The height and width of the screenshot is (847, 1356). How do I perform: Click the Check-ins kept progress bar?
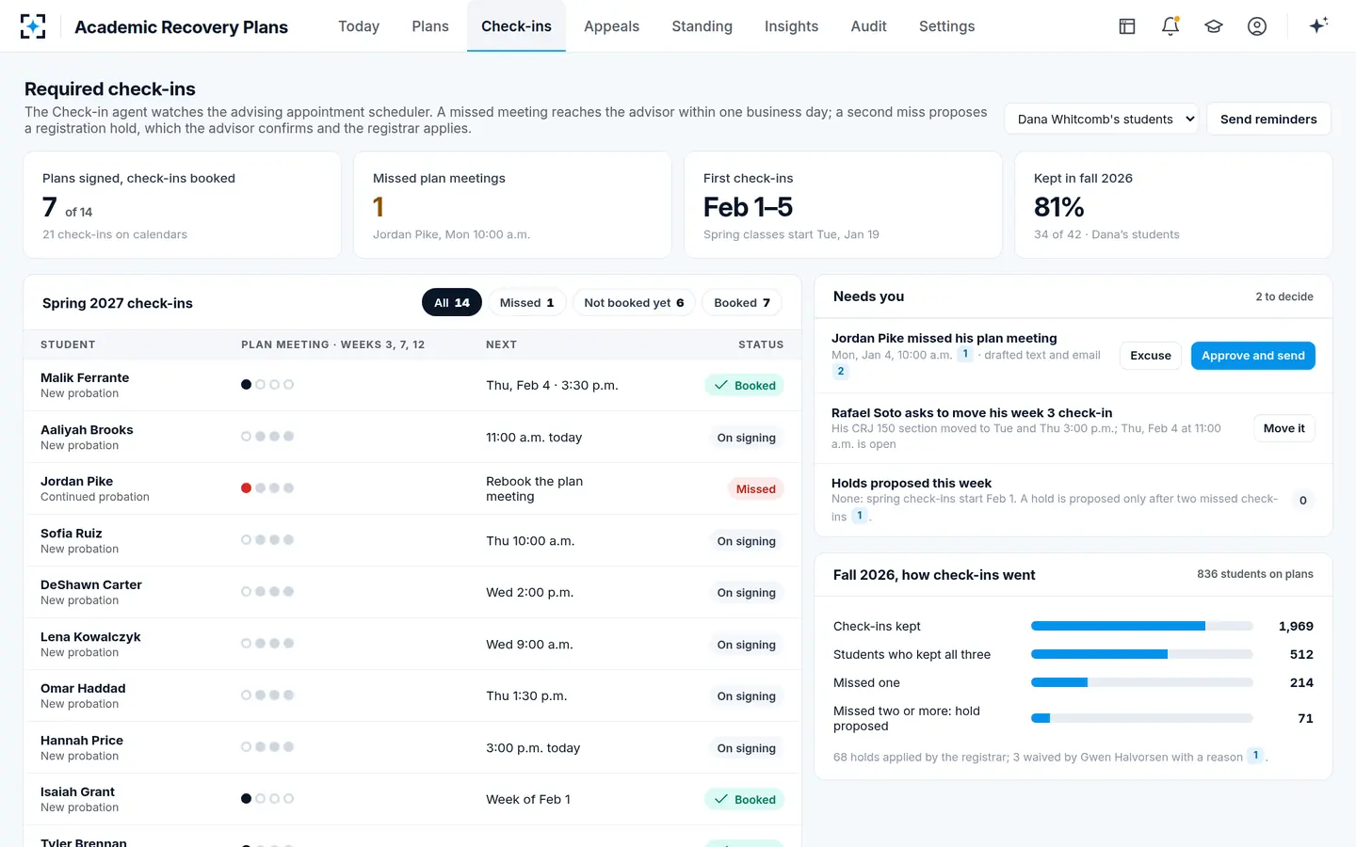click(x=1142, y=626)
